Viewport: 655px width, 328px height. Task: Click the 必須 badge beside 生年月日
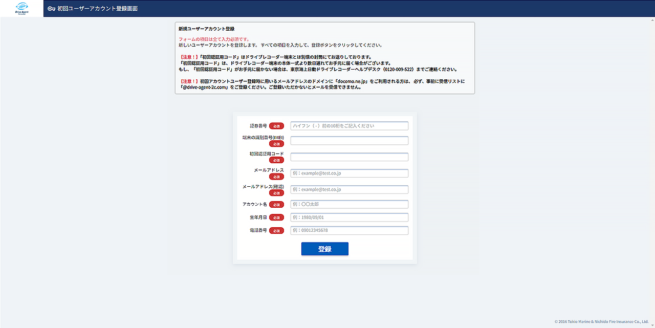276,217
